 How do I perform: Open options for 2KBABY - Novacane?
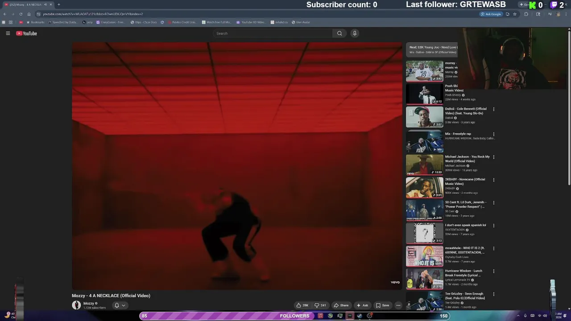[x=493, y=180]
